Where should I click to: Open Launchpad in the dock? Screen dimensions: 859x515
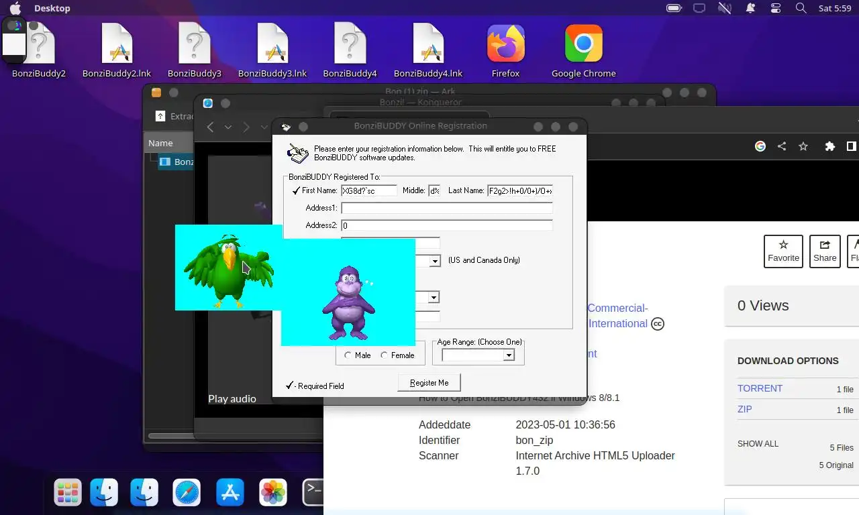click(68, 492)
